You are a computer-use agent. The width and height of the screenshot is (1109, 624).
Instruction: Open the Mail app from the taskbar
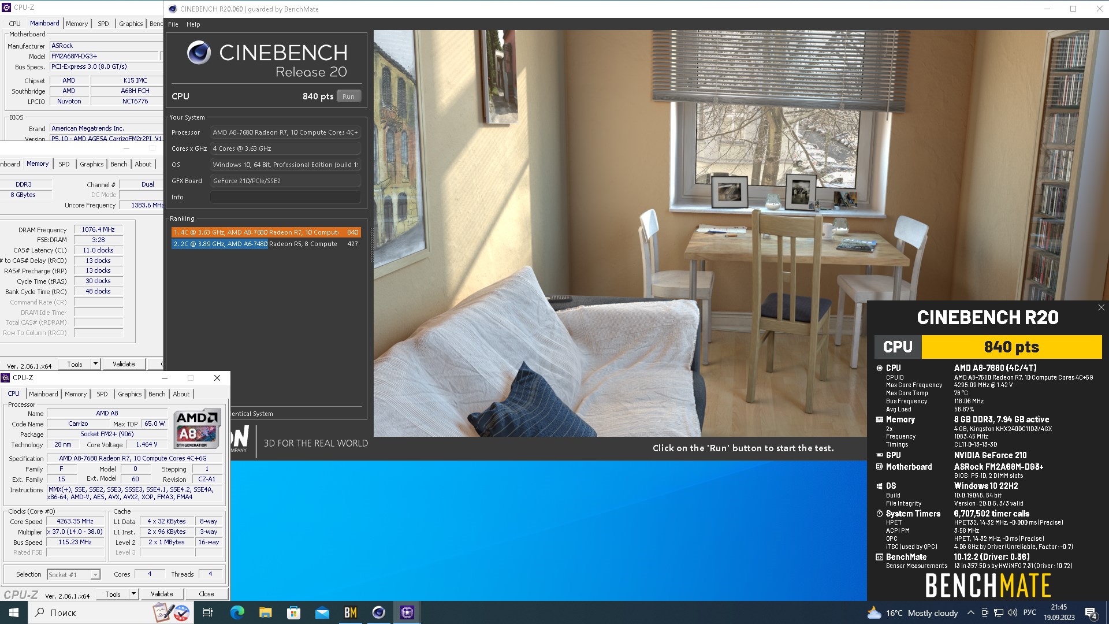(x=322, y=612)
